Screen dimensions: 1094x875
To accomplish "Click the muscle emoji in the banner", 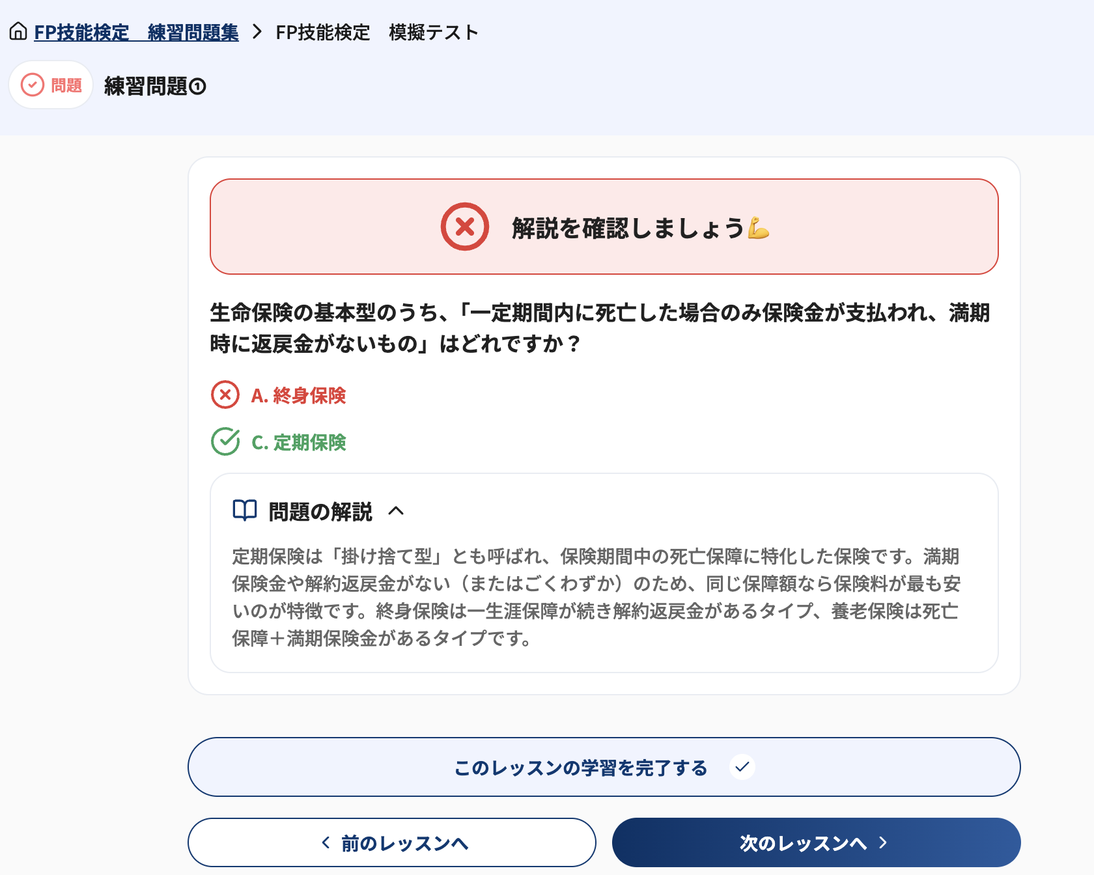I will click(x=759, y=228).
